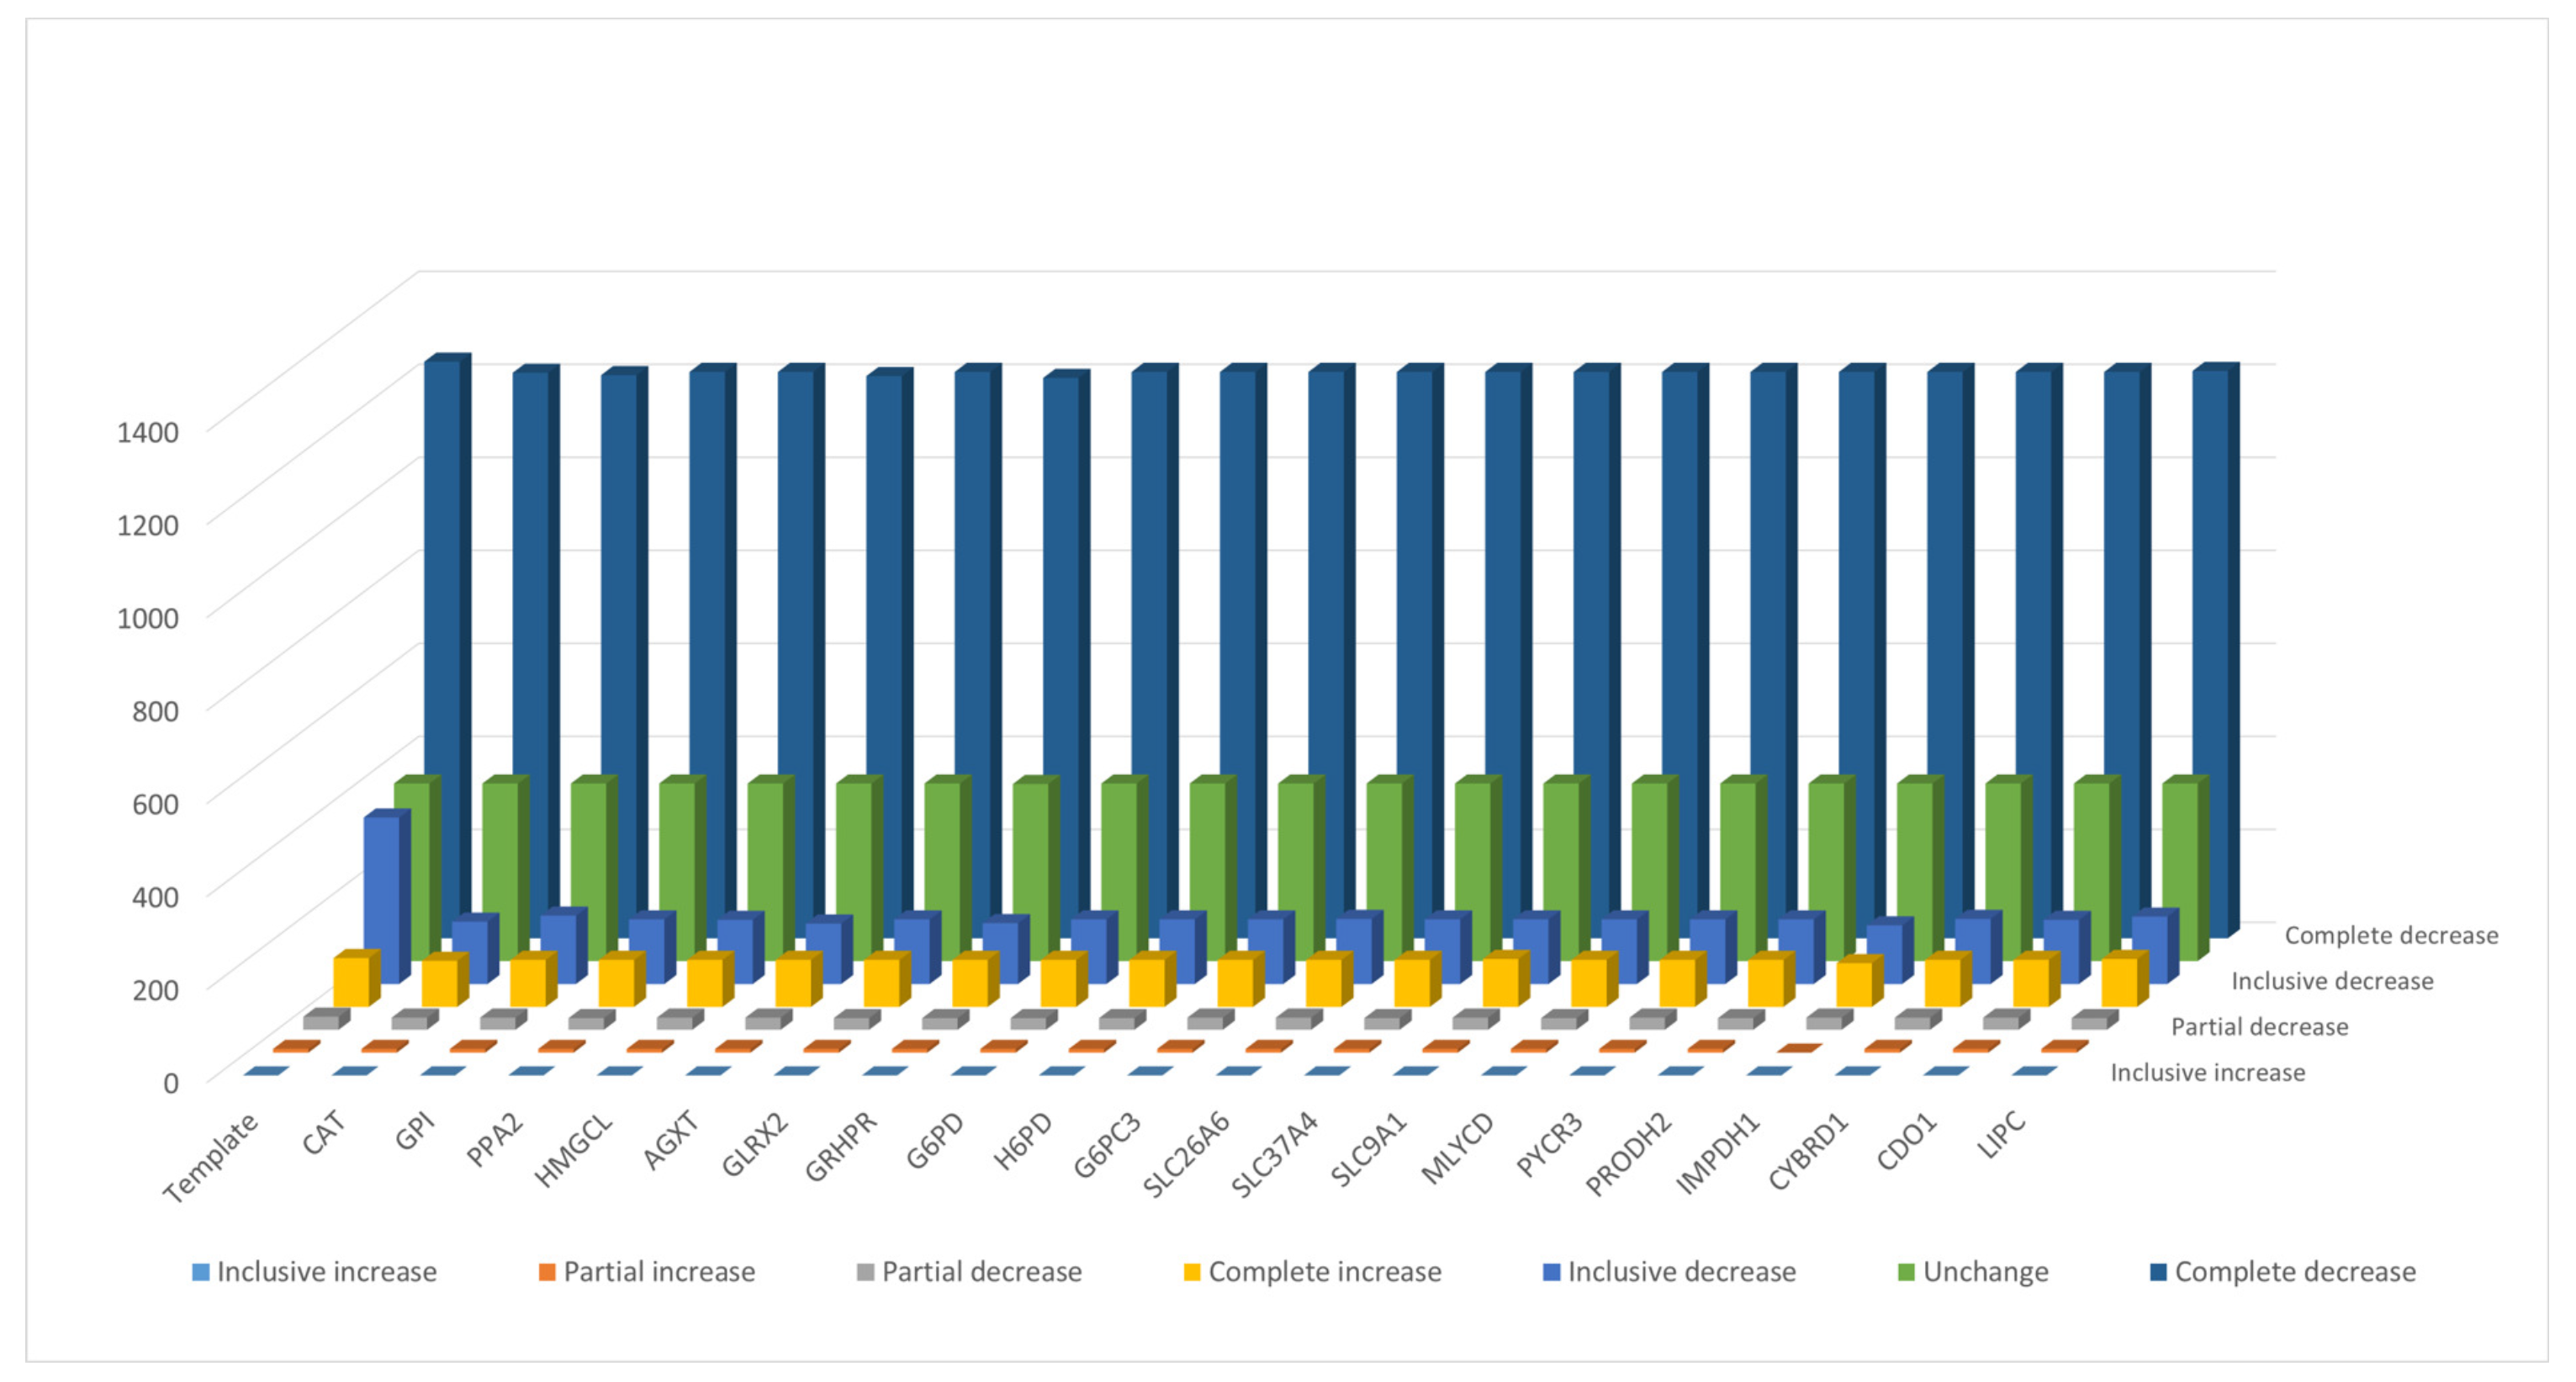
Task: Select the LIPC category label
Action: [x=2000, y=1135]
